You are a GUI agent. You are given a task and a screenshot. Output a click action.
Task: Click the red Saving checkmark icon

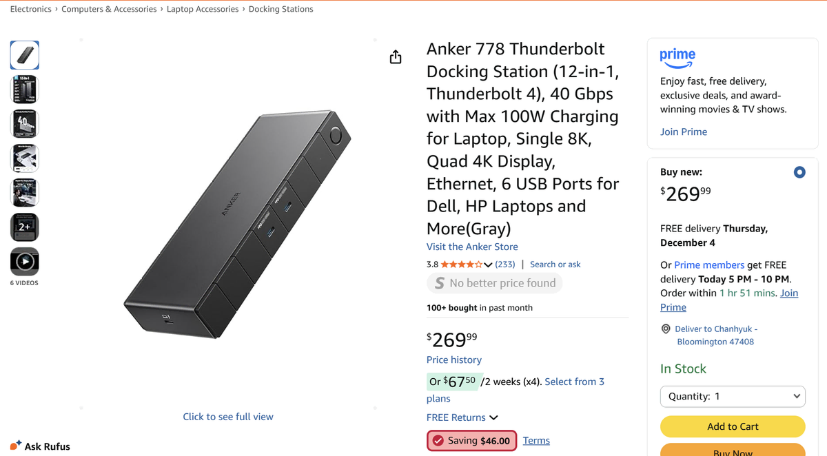click(x=438, y=441)
